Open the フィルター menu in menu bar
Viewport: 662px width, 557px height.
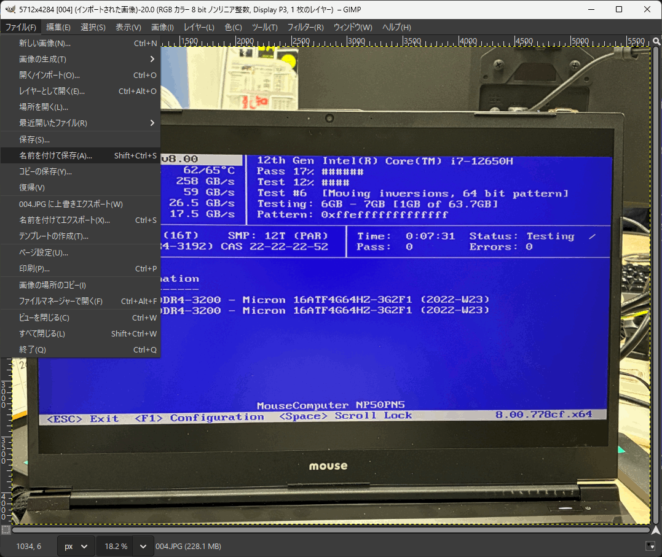tap(305, 27)
